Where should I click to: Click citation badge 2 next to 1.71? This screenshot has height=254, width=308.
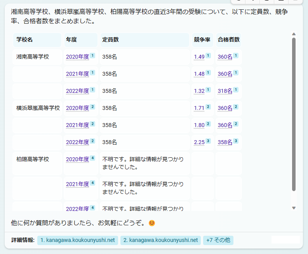pos(208,107)
